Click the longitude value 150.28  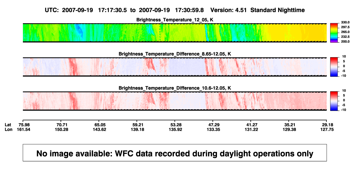62,129
